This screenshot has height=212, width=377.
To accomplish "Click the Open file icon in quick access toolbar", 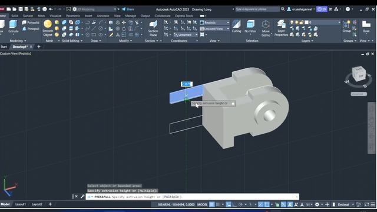I will 14,9.
